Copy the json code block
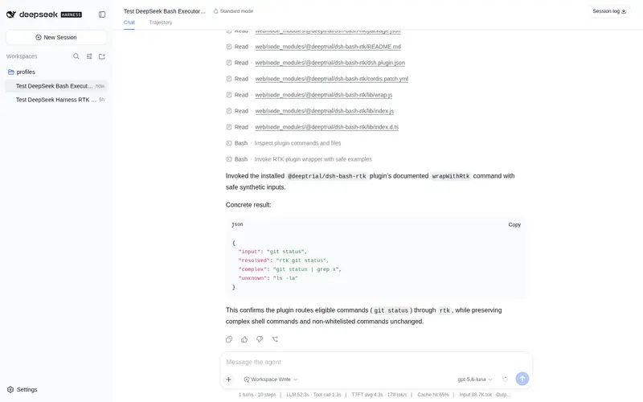 coord(514,225)
